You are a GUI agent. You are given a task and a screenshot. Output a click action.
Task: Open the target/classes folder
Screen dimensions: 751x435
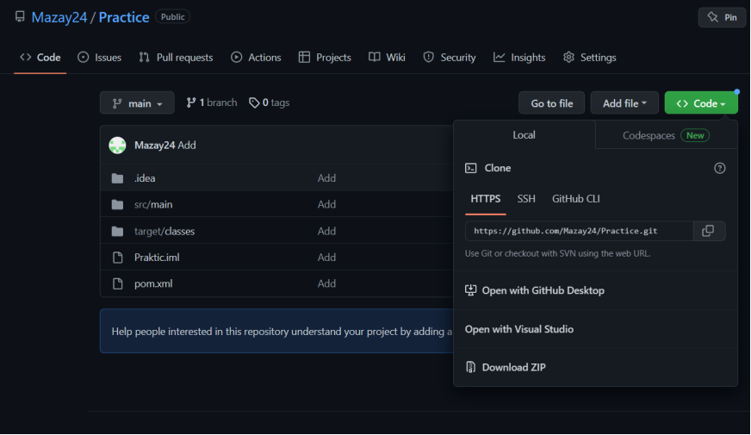pyautogui.click(x=164, y=232)
